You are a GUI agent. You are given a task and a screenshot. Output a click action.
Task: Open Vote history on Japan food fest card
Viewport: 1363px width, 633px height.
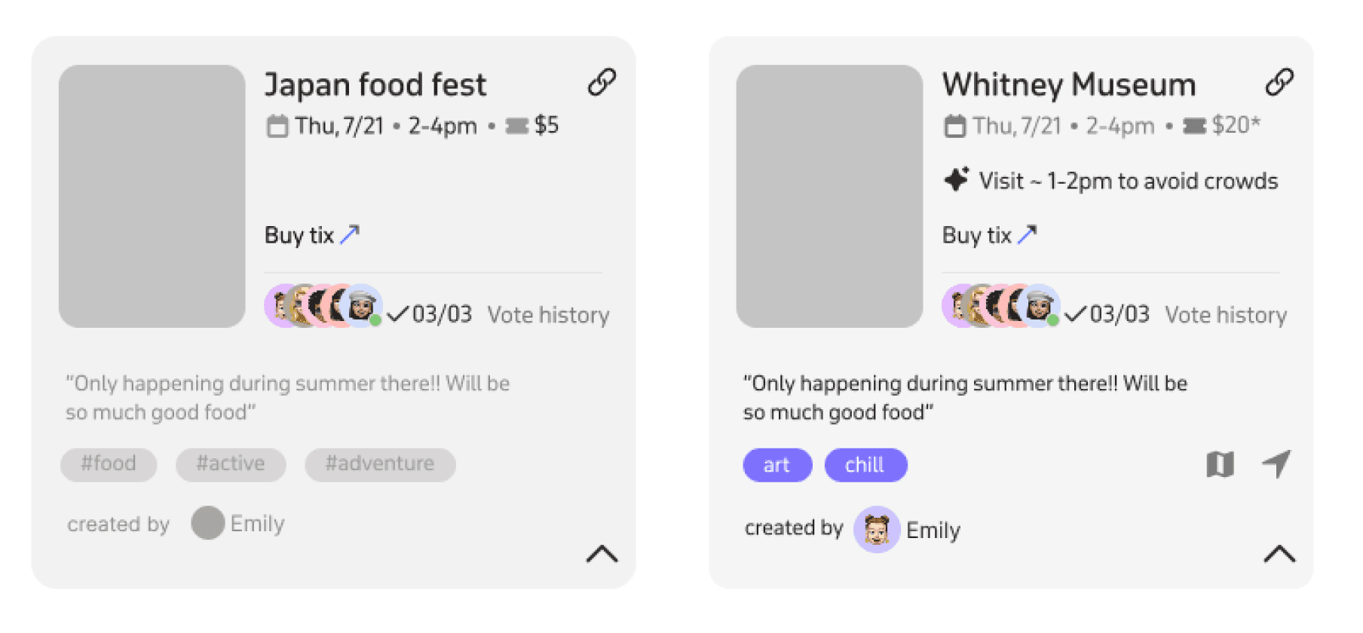point(548,315)
